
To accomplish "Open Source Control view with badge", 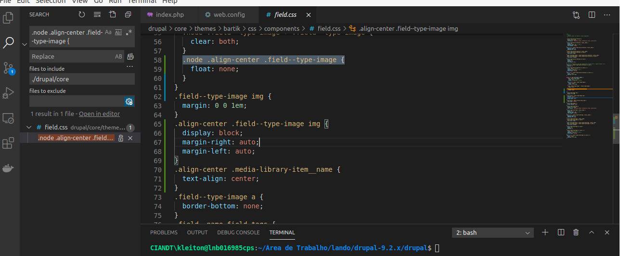I will [9, 67].
